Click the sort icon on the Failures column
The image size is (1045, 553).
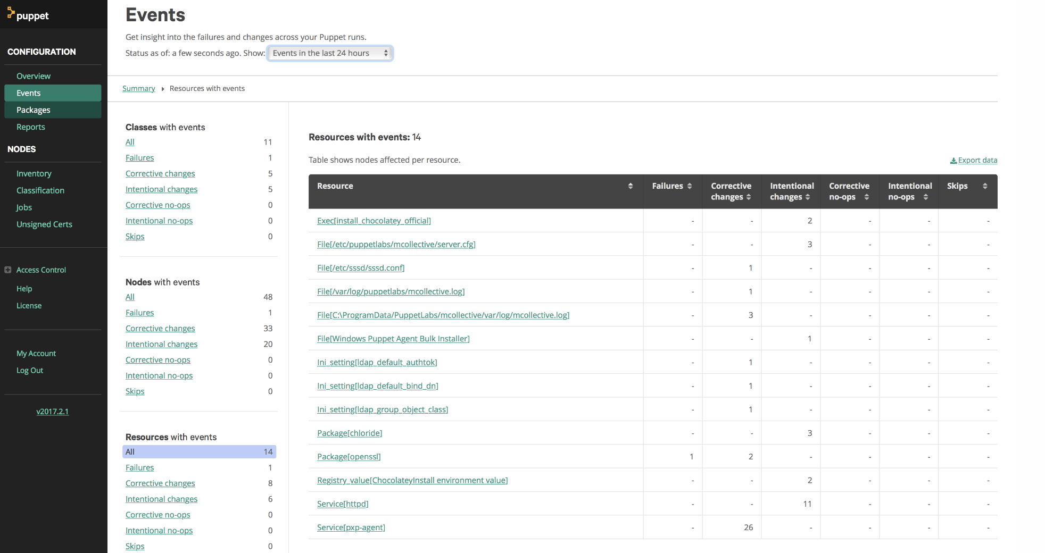tap(690, 186)
